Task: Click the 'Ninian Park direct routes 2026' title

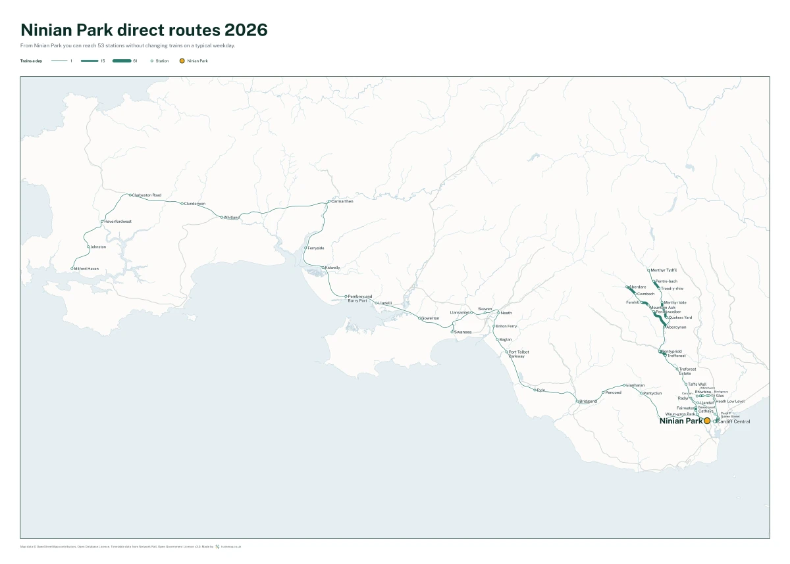Action: coord(144,30)
